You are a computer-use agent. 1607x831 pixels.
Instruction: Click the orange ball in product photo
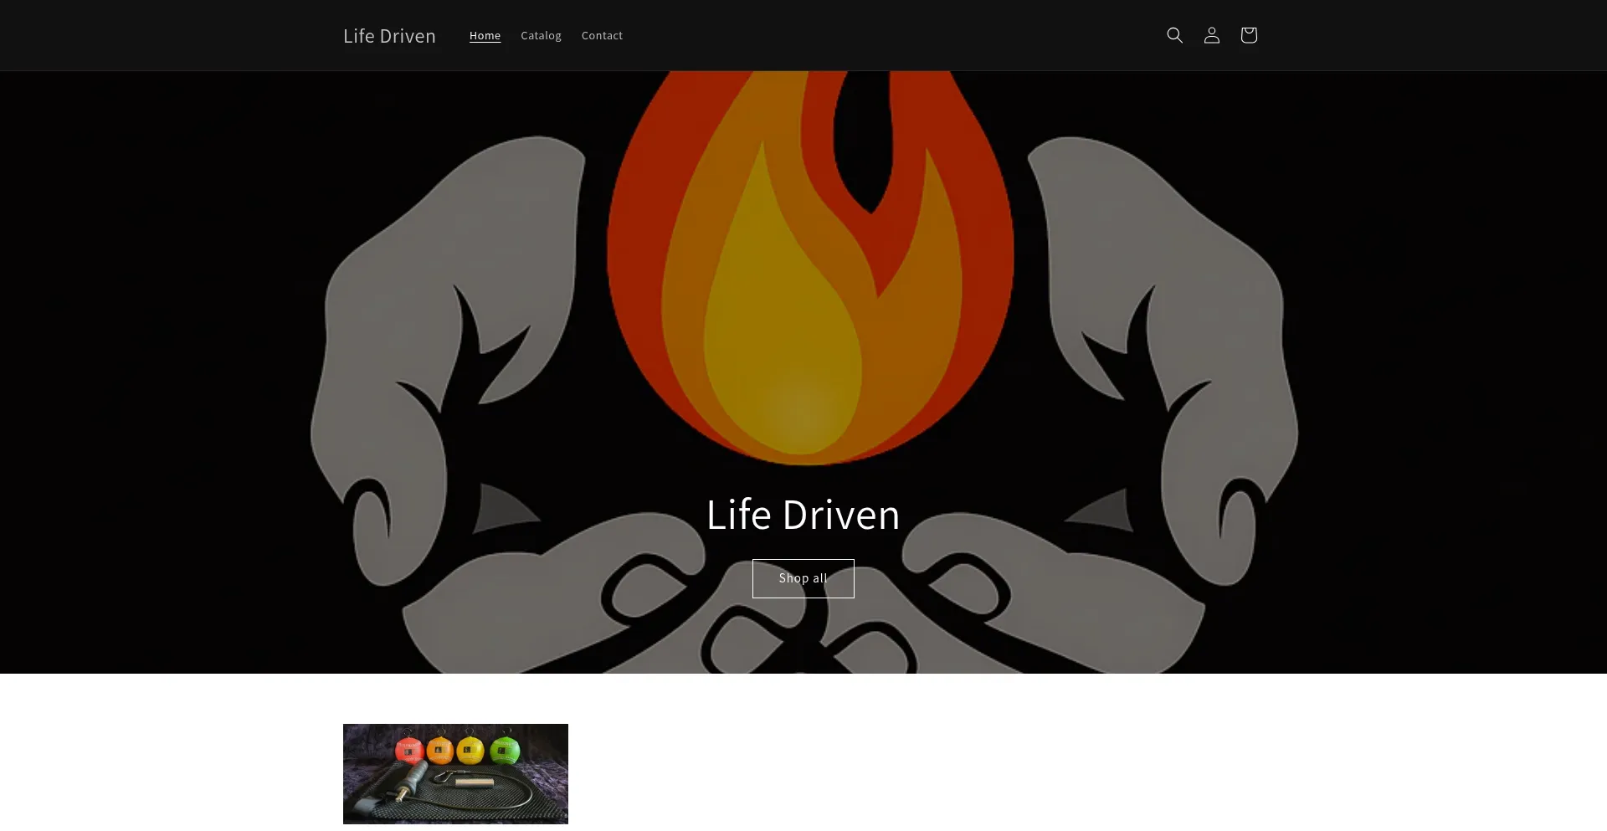click(x=439, y=751)
